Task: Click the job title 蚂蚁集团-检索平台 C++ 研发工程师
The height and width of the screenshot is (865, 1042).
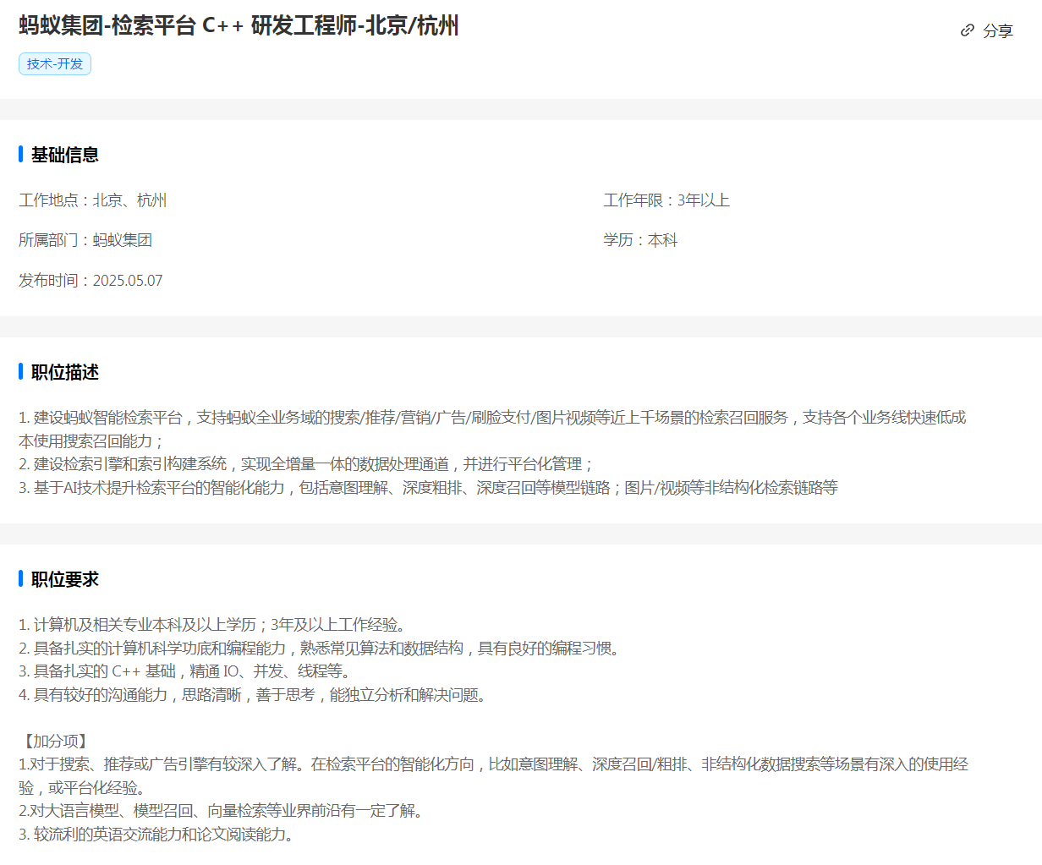Action: tap(239, 26)
